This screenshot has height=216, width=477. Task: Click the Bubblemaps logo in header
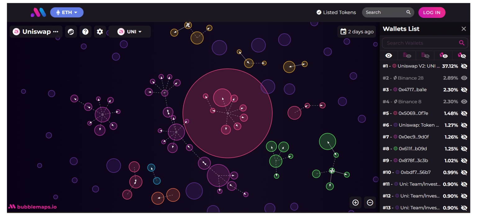click(x=38, y=12)
